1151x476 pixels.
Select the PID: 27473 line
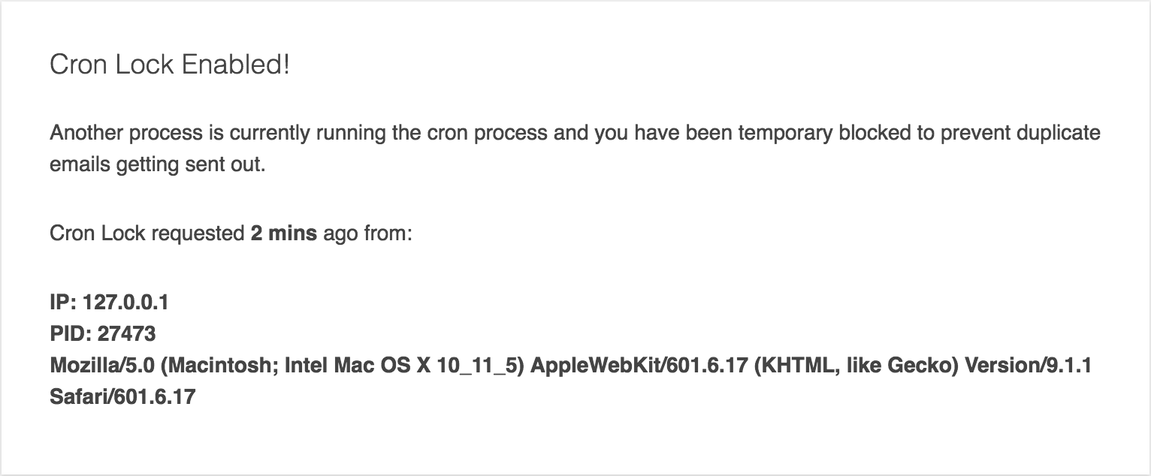pyautogui.click(x=103, y=334)
